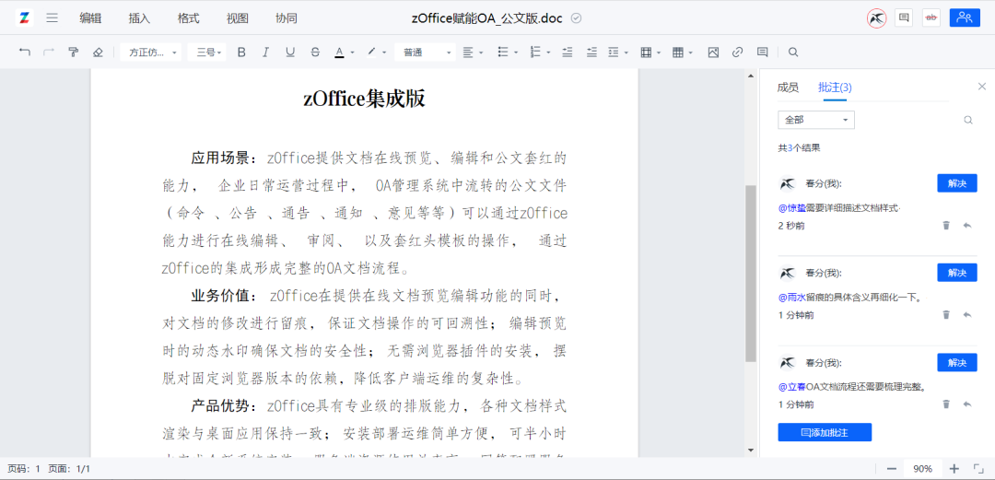Click the undo arrow icon
The width and height of the screenshot is (995, 480).
25,53
